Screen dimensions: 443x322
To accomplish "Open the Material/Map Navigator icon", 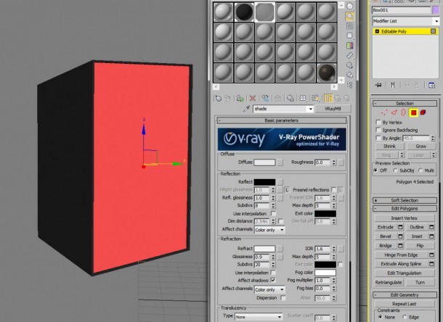I will coord(350,84).
